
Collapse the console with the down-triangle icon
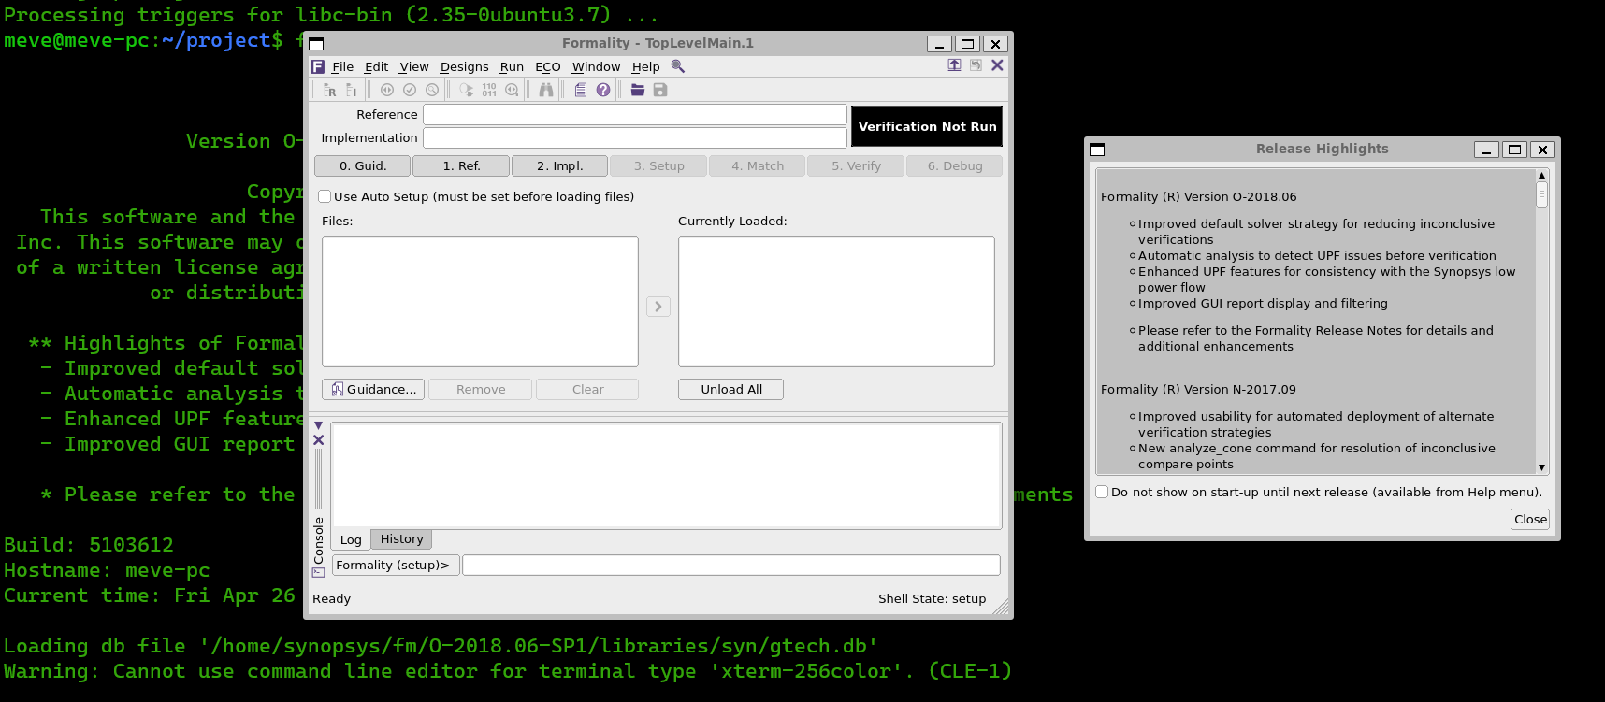click(318, 425)
